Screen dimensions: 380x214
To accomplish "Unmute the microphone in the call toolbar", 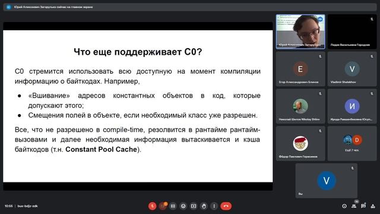I will [x=152, y=206].
